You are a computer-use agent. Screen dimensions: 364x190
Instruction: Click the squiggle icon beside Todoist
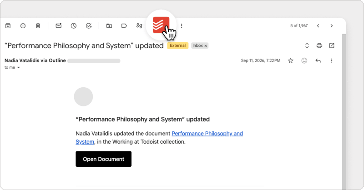139,26
